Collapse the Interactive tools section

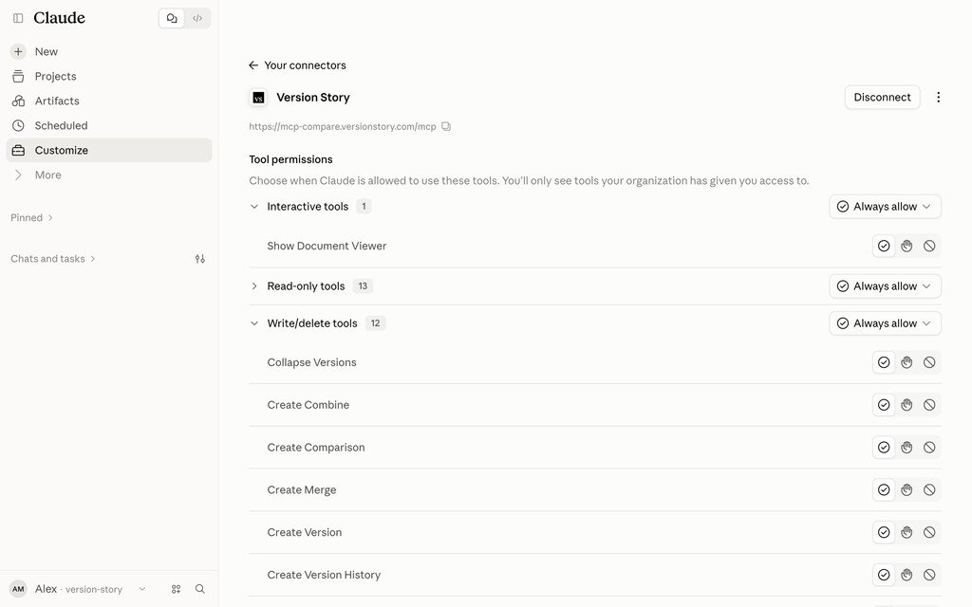point(254,207)
